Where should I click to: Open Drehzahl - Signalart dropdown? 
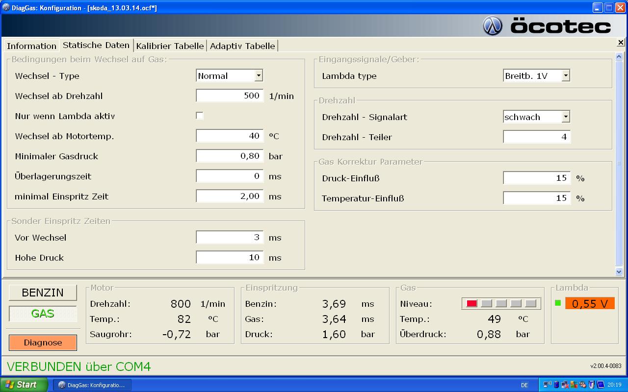tap(566, 117)
